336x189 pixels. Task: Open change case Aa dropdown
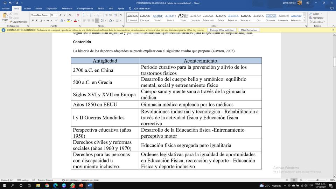tap(70, 15)
